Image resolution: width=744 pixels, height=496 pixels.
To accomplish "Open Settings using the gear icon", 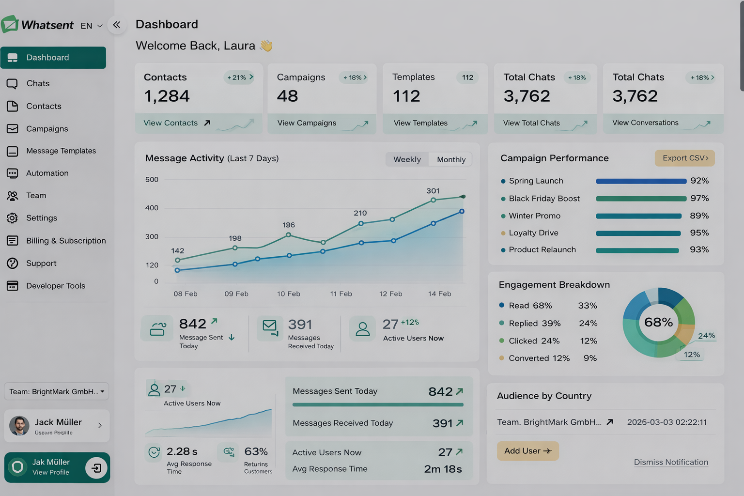I will pos(12,218).
